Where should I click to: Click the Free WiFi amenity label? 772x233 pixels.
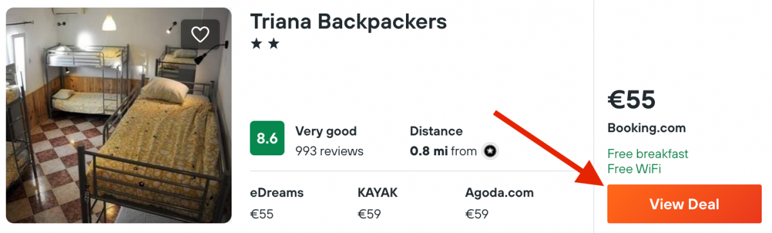[x=634, y=169]
